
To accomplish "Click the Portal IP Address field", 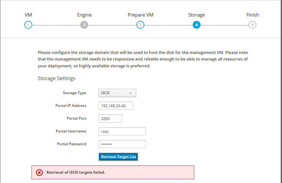I will tap(116, 106).
